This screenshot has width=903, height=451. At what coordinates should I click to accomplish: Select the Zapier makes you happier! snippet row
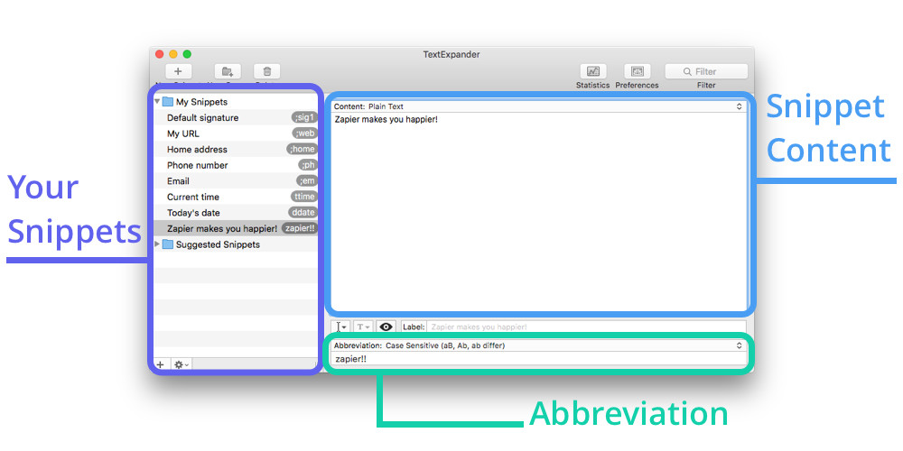[x=236, y=228]
